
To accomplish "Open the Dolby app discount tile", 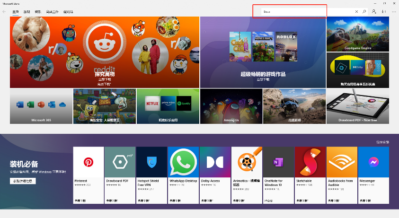I will (358, 70).
